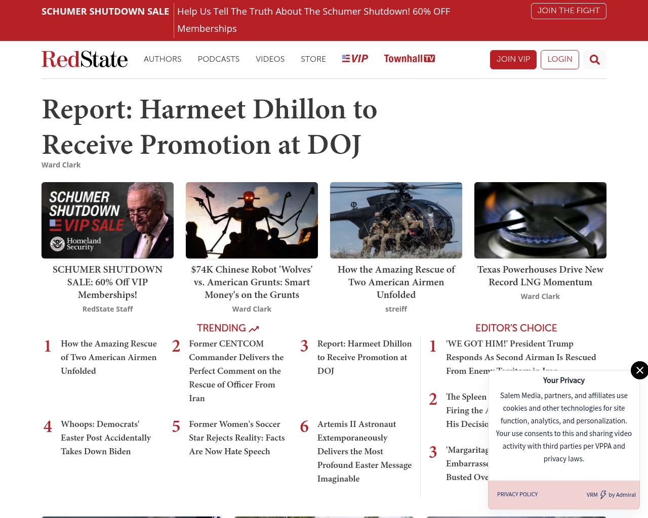The width and height of the screenshot is (648, 518).
Task: Open the gas burner LNG image
Action: pos(540,220)
